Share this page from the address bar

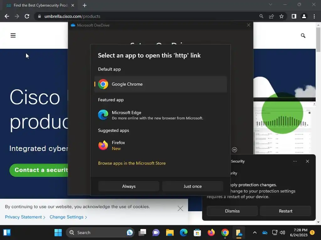pos(271,16)
